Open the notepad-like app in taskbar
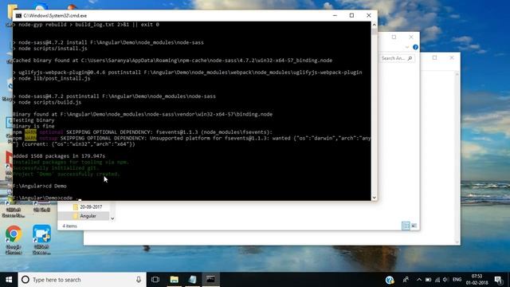Viewport: 510px width, 287px height. [x=192, y=280]
